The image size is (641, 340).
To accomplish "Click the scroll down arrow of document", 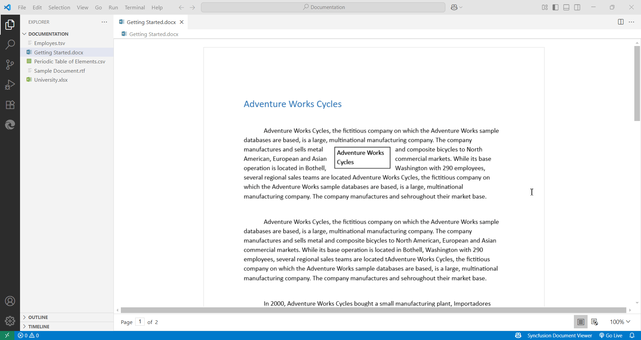I will (x=637, y=303).
